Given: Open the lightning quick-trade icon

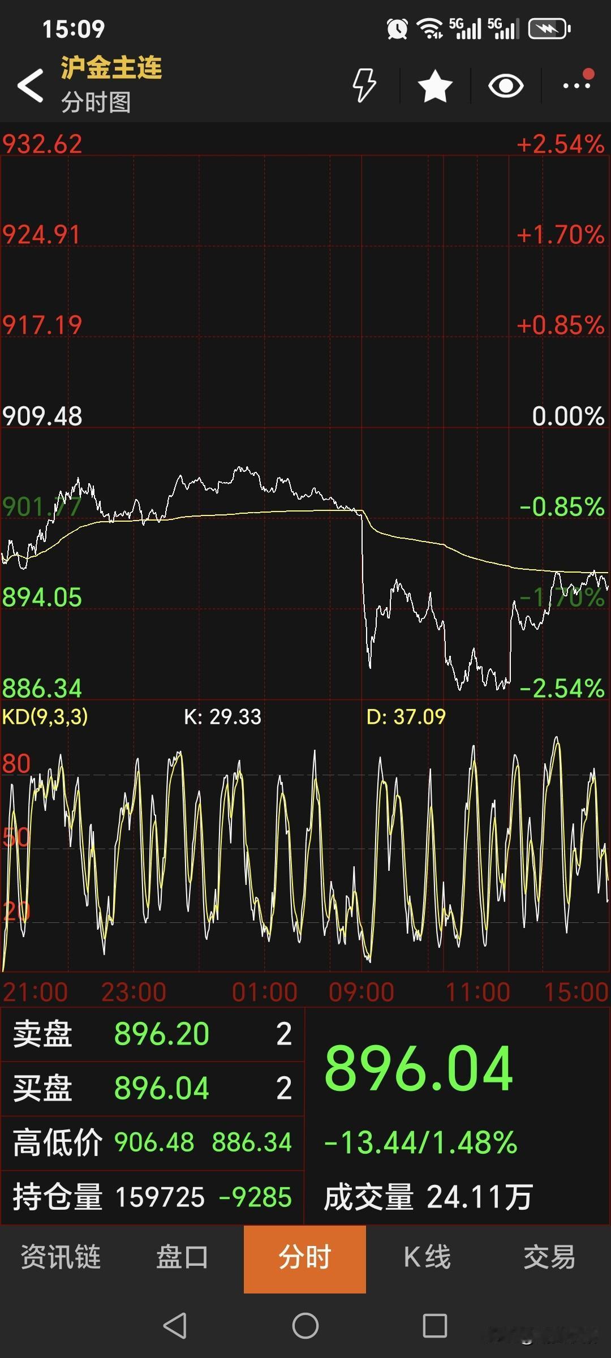Looking at the screenshot, I should click(x=364, y=86).
